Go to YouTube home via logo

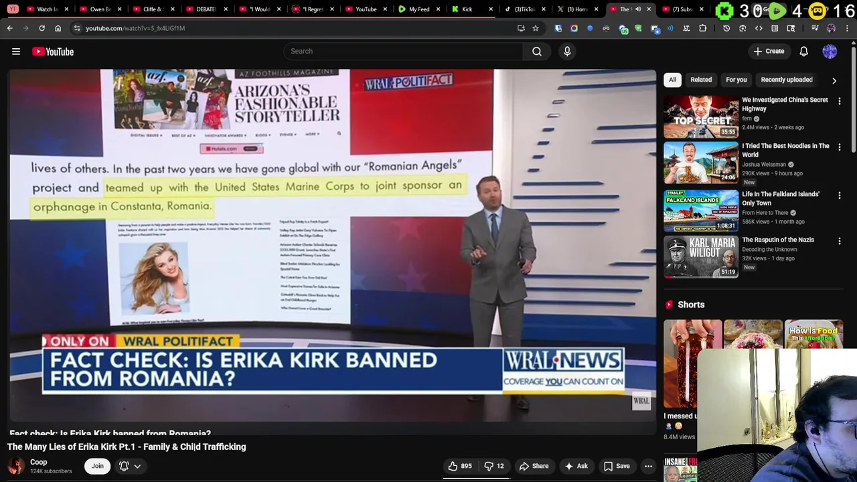pos(53,52)
